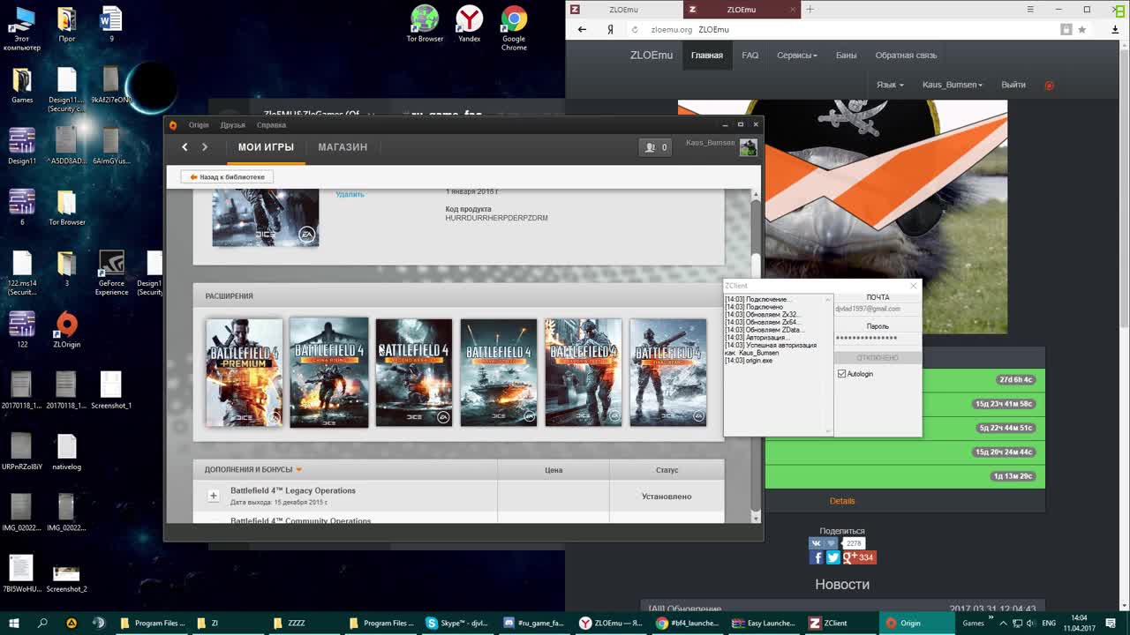The image size is (1130, 635).
Task: Open Origin friends counter button
Action: (656, 147)
